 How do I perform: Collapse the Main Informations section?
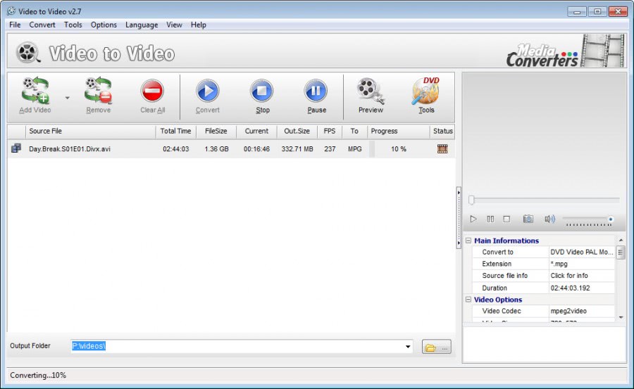coord(468,241)
